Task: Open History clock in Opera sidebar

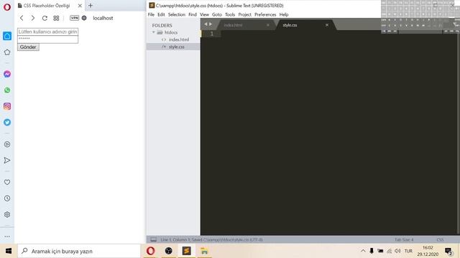Action: pos(7,199)
